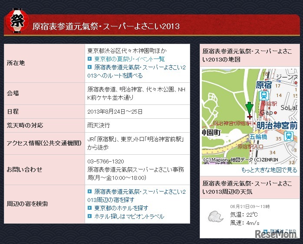
Task: Click the 五輪橋 label on the map
Action: [x=258, y=137]
